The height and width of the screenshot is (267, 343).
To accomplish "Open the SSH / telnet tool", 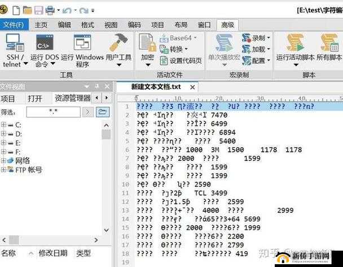I will point(15,43).
